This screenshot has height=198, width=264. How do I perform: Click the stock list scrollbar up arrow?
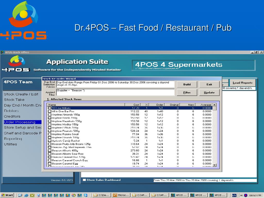coord(214,105)
